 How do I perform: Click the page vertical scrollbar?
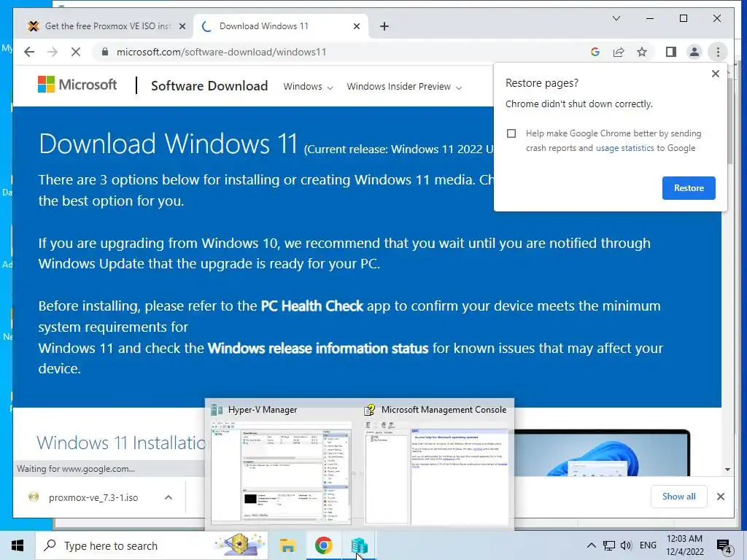pyautogui.click(x=728, y=120)
